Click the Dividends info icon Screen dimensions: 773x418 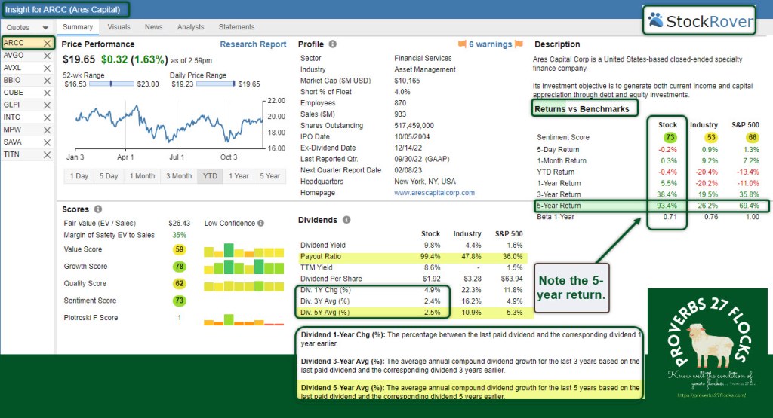[346, 220]
